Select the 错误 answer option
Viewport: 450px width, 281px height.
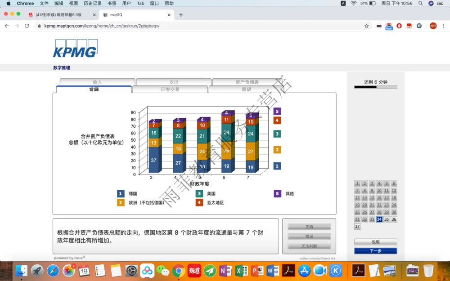click(309, 236)
